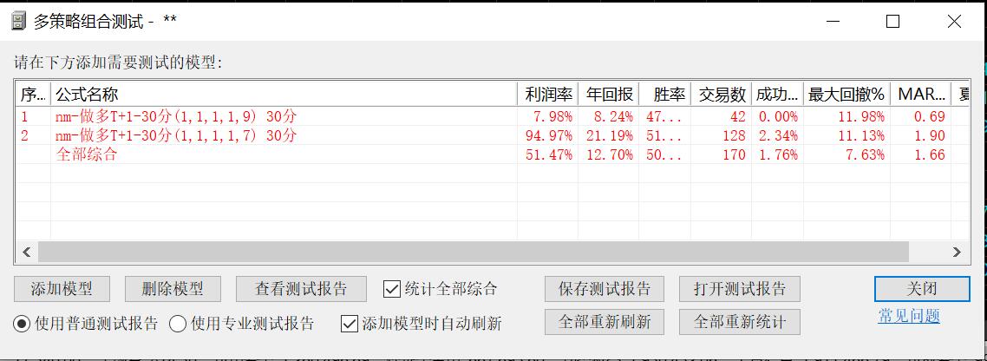Open the 常见问题 link

(x=909, y=316)
